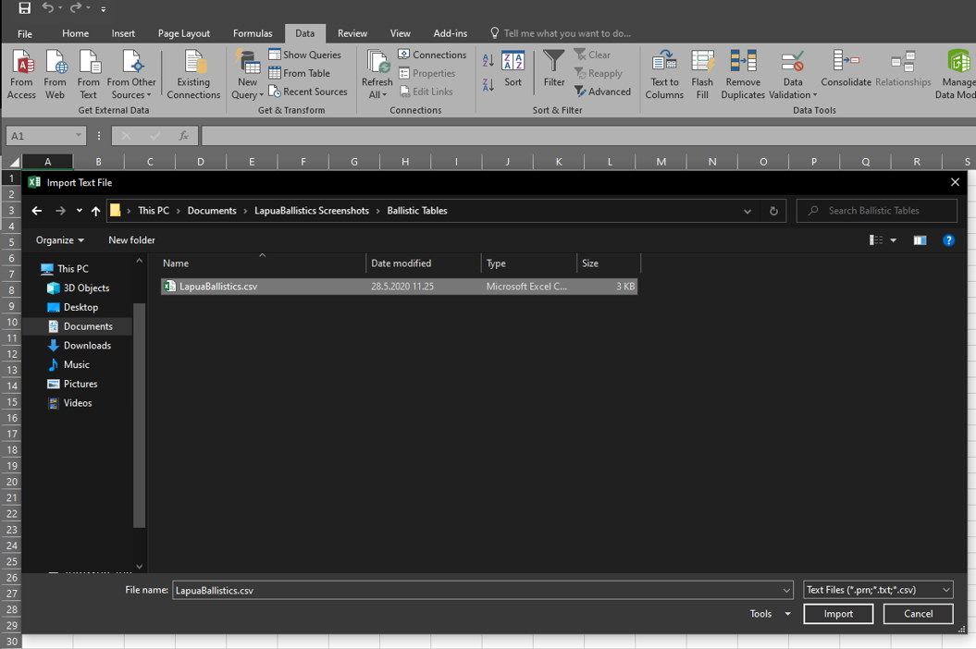Click Sort Z to A icon
This screenshot has width=976, height=649.
point(488,85)
